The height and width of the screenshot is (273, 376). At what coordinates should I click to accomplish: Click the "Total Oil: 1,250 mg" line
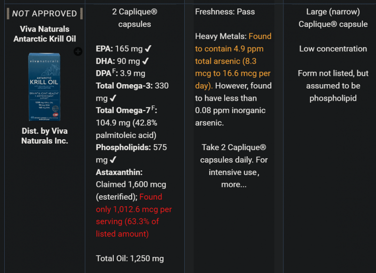tap(130, 258)
